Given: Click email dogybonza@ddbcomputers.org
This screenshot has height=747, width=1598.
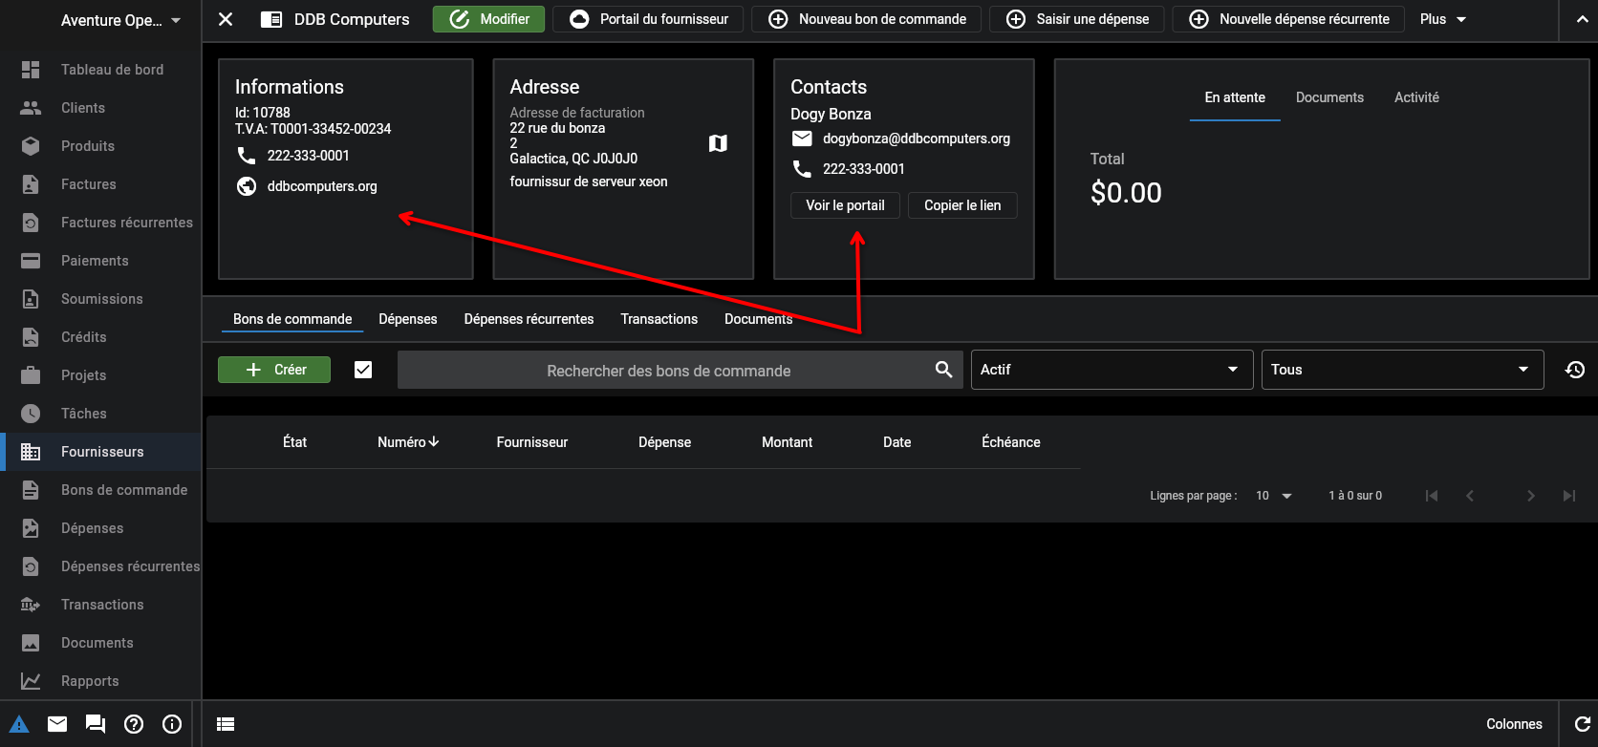Looking at the screenshot, I should [x=917, y=139].
